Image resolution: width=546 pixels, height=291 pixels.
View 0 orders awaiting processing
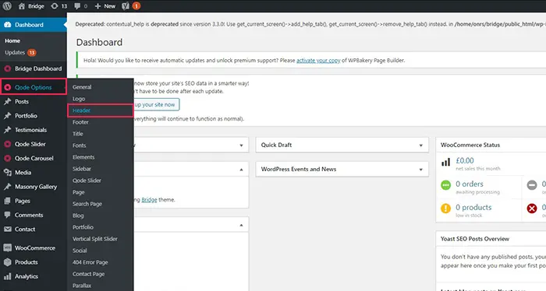[470, 184]
